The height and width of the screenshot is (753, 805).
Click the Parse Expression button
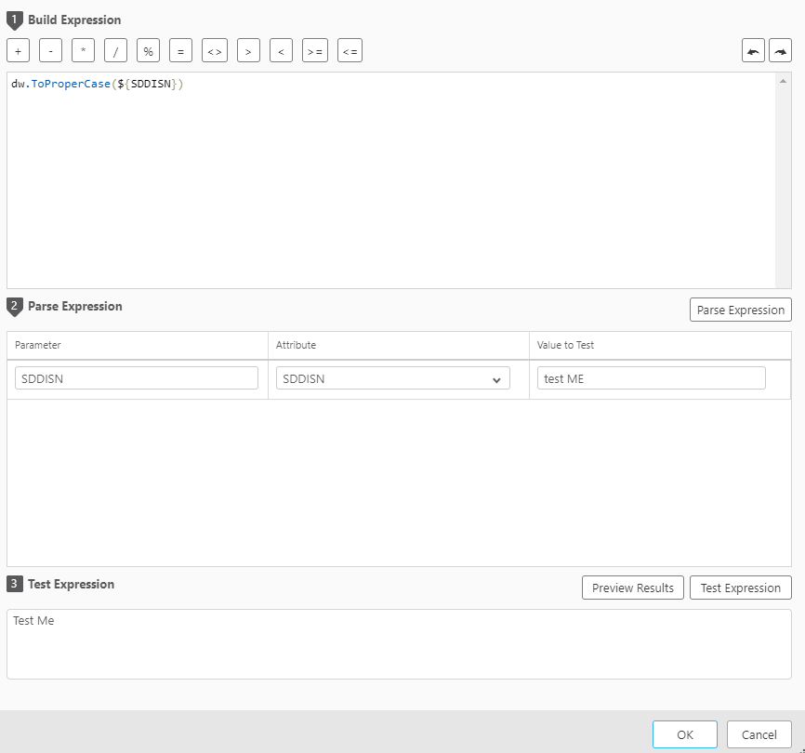(x=740, y=309)
